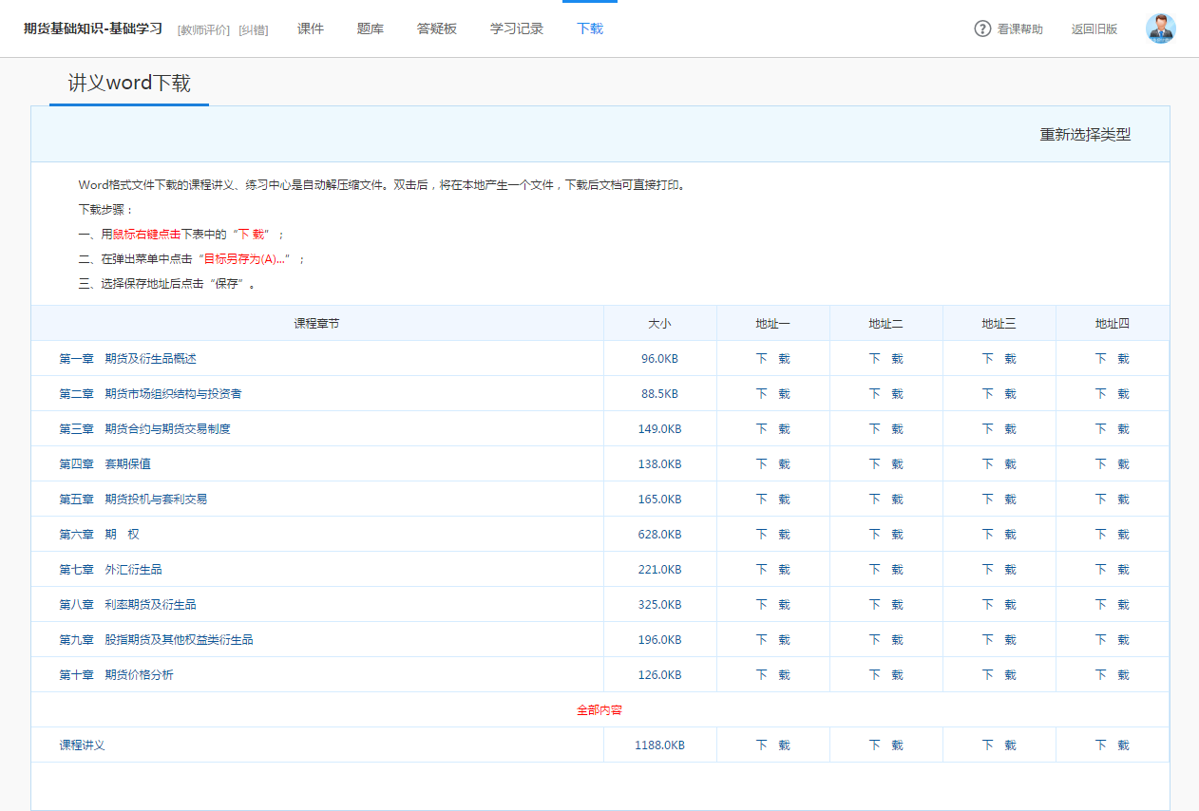Download 第二章 from 地址四

coord(1112,394)
